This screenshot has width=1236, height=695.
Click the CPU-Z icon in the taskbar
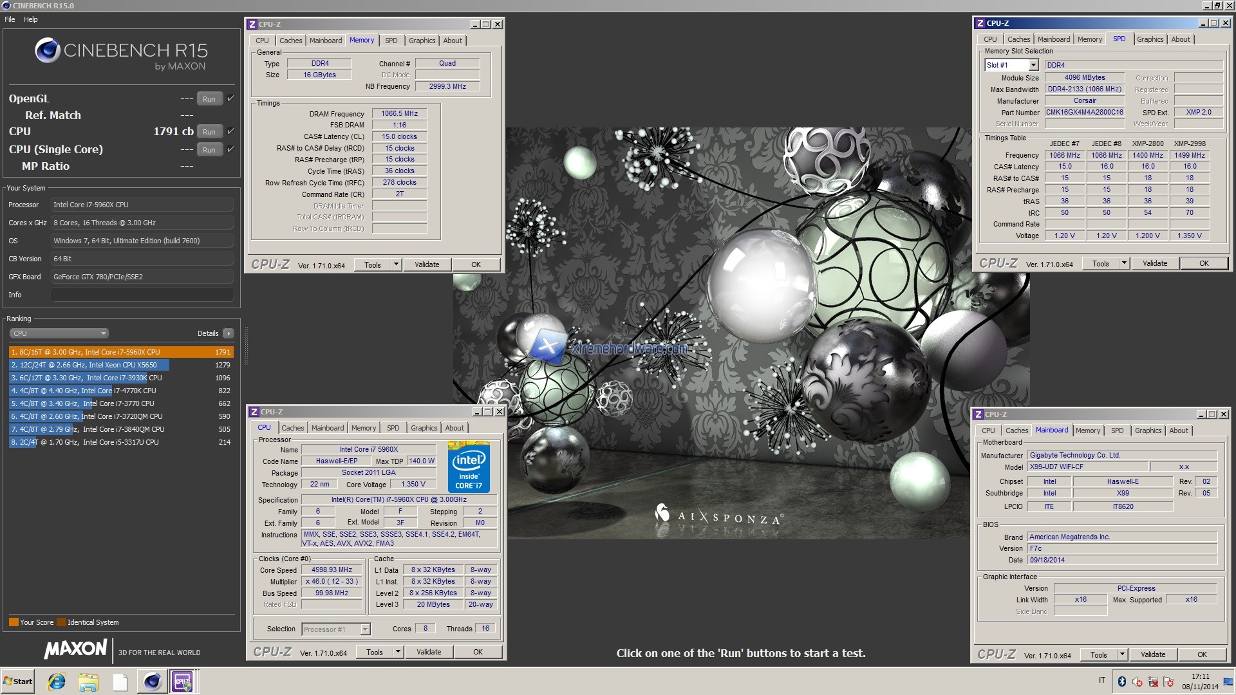tap(183, 681)
